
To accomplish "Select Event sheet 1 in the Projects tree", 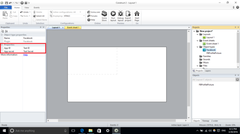I will tap(212, 43).
